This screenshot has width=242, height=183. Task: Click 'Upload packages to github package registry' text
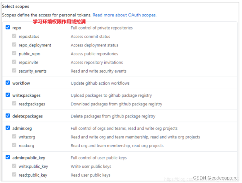click(111, 95)
